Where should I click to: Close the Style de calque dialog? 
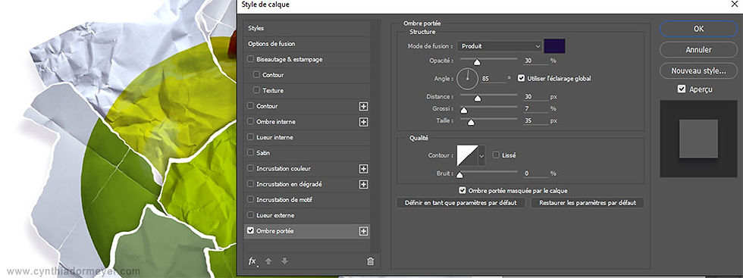tap(734, 4)
